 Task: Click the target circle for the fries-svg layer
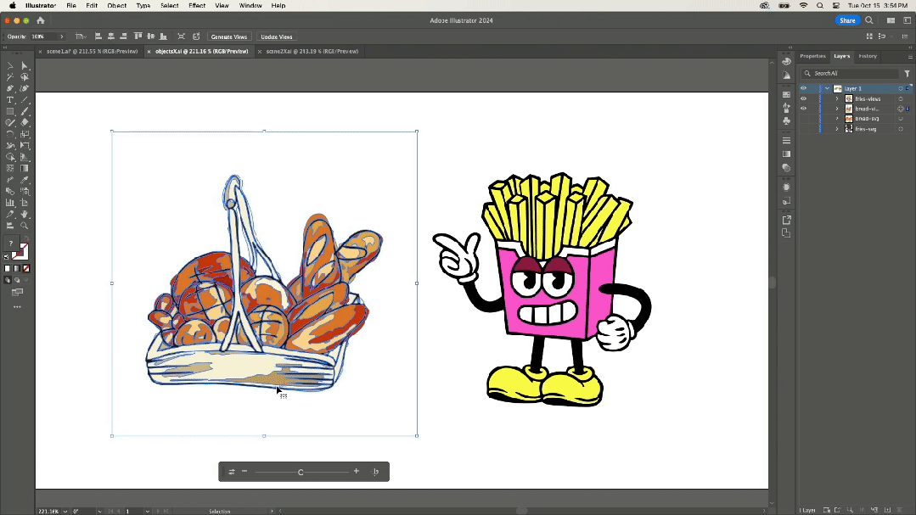tap(900, 129)
